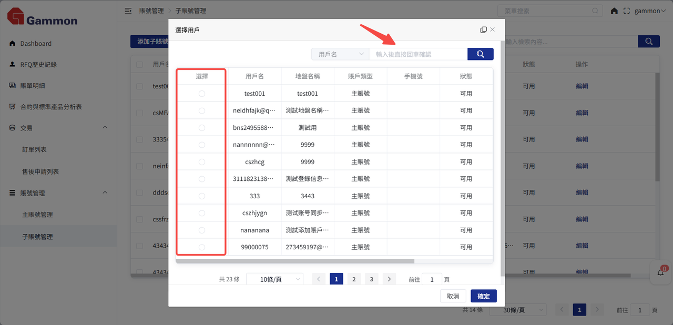Click the 取消 cancel button
Viewport: 673px width, 325px height.
(453, 296)
